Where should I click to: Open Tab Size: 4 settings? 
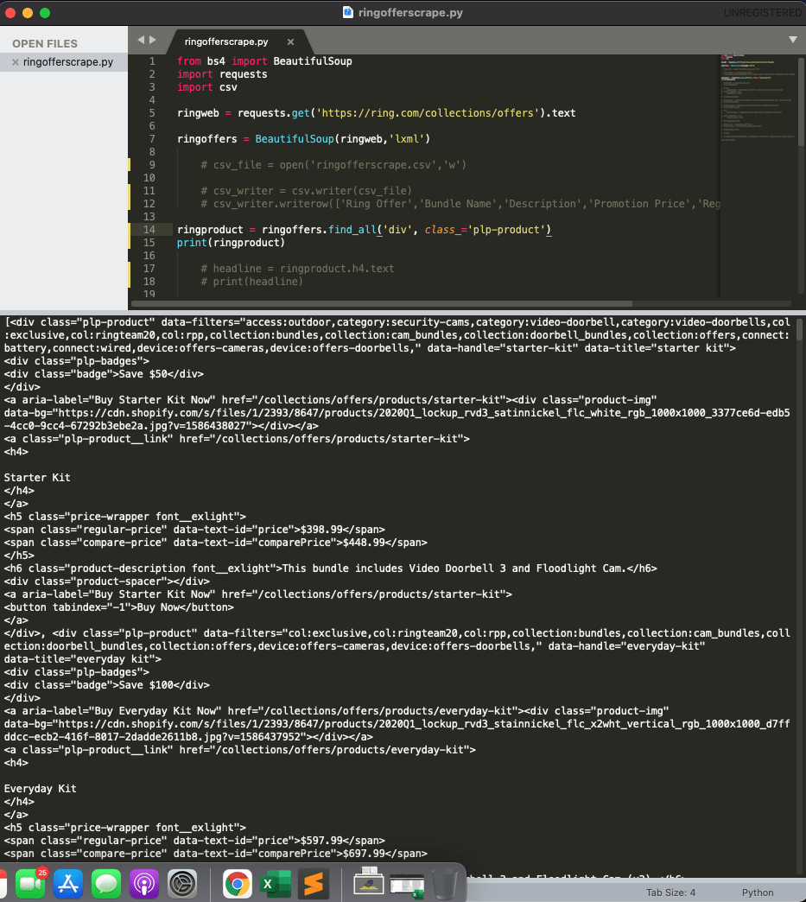pyautogui.click(x=670, y=892)
